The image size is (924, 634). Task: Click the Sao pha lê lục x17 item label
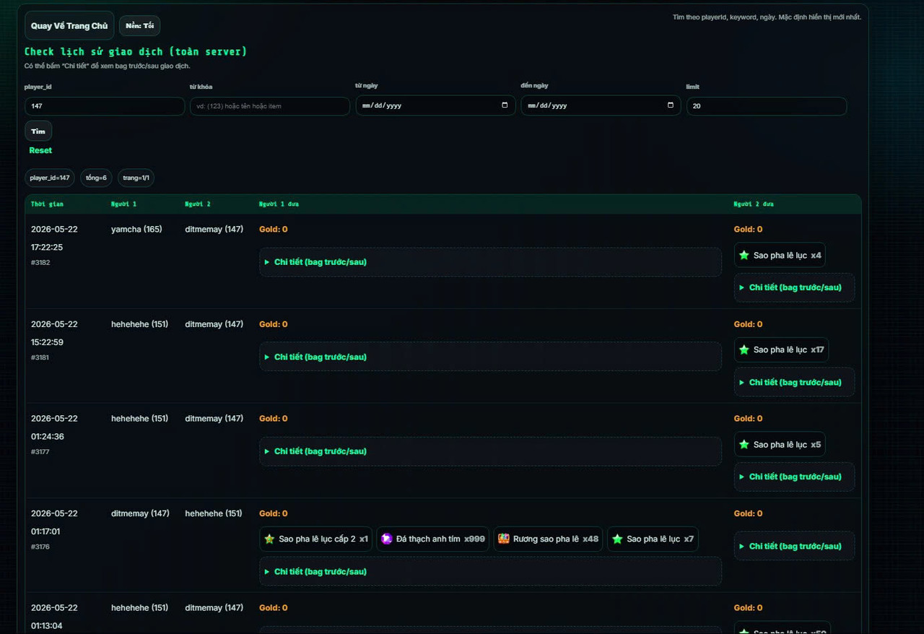(780, 349)
